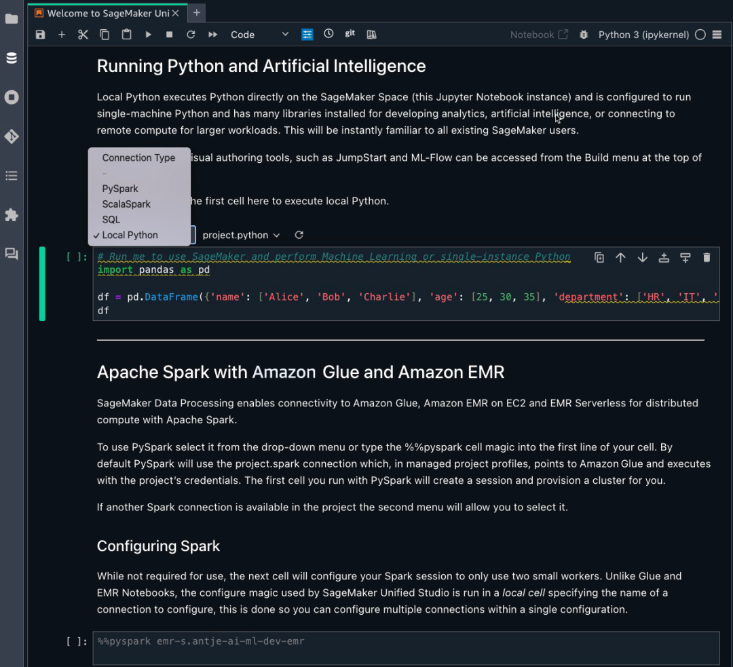
Task: Copy selected cell toolbar icon
Action: (x=105, y=35)
